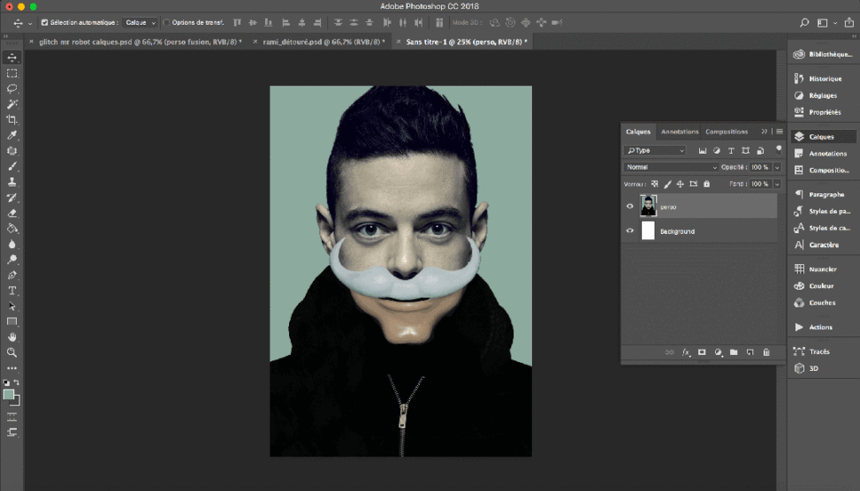Image resolution: width=860 pixels, height=491 pixels.
Task: Toggle visibility of the Background layer
Action: [x=630, y=231]
